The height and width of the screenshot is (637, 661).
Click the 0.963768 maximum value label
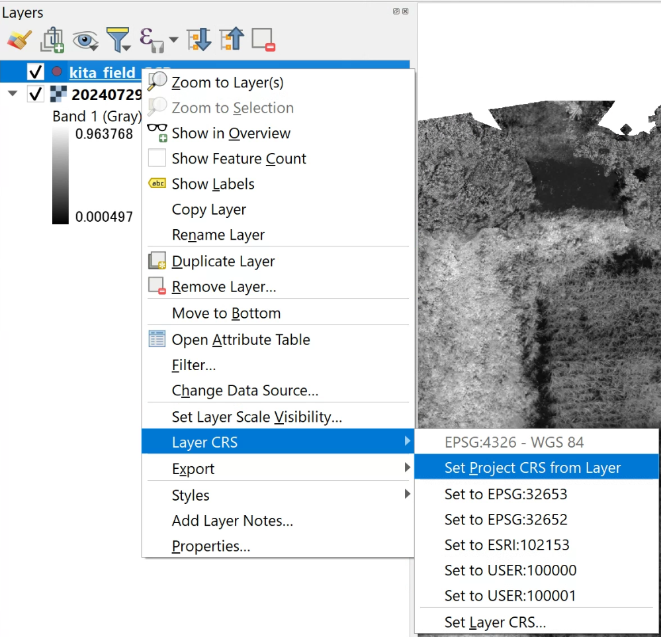point(104,134)
